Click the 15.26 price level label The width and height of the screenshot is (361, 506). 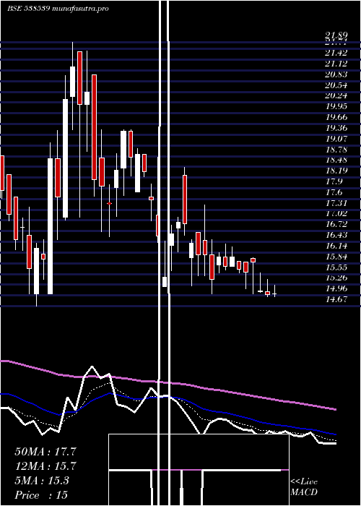tap(336, 278)
